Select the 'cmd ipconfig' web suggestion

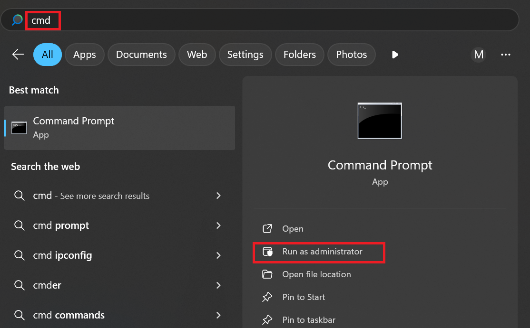click(x=119, y=255)
